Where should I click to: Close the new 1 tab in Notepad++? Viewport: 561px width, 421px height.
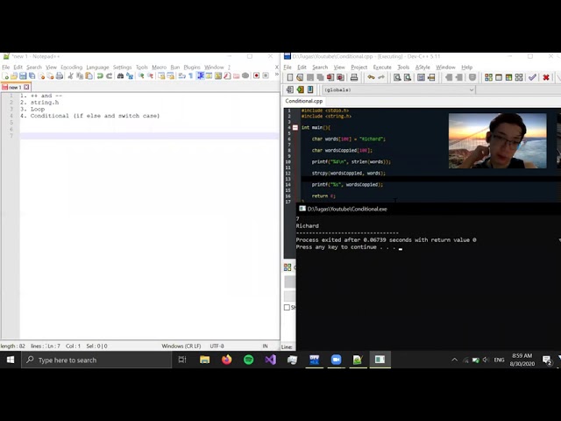(x=26, y=87)
